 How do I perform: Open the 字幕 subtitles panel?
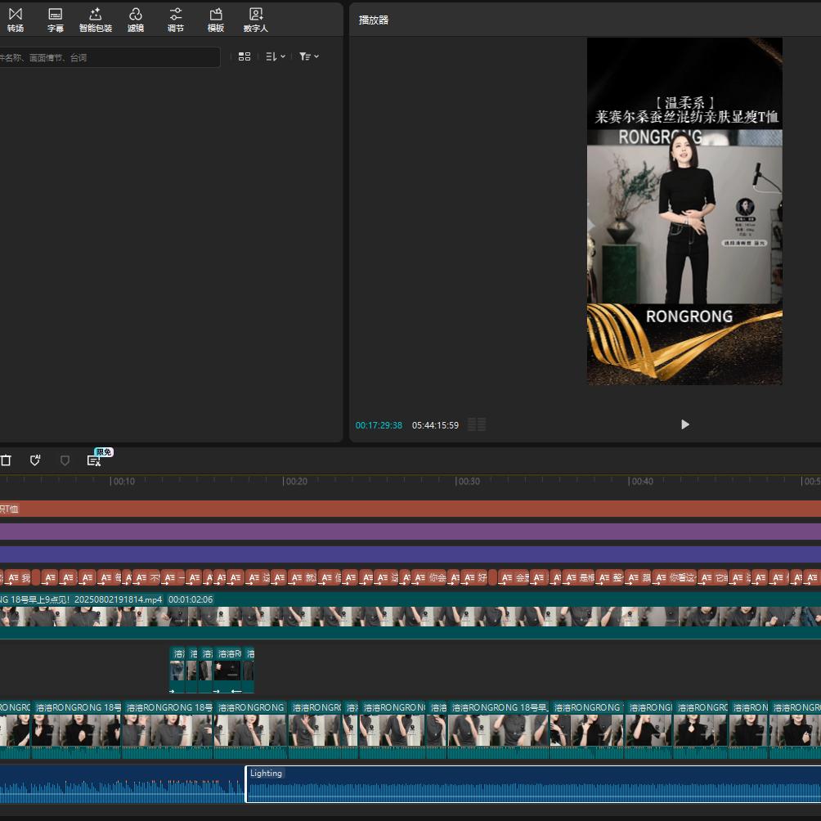point(56,20)
